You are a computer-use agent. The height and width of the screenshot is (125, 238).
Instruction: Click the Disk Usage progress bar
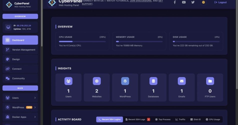pyautogui.click(x=196, y=41)
